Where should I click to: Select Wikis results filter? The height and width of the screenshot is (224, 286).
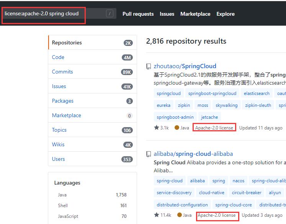point(93,144)
